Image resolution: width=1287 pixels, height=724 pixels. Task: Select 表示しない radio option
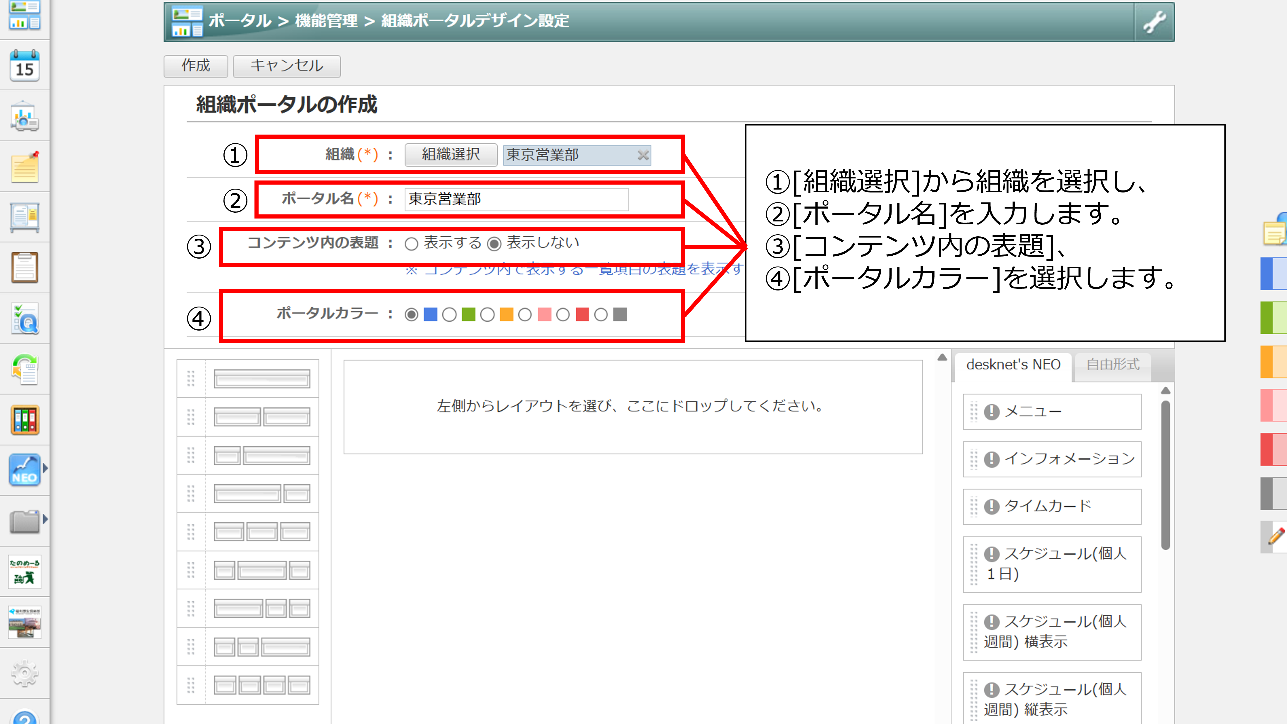point(494,244)
